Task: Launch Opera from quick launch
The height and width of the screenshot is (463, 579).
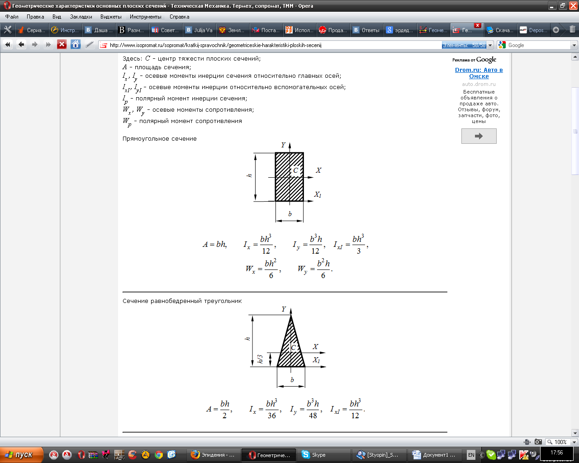Action: coord(81,455)
